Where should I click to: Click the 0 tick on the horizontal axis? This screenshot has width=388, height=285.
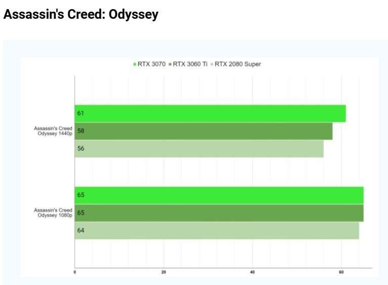pos(75,273)
